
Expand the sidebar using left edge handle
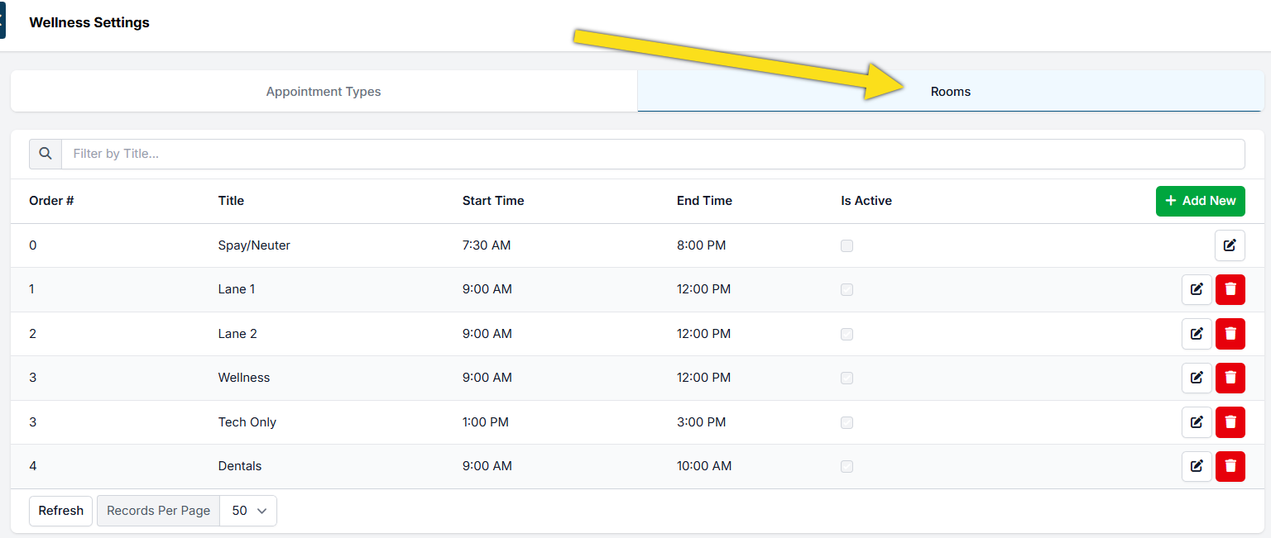pos(2,20)
